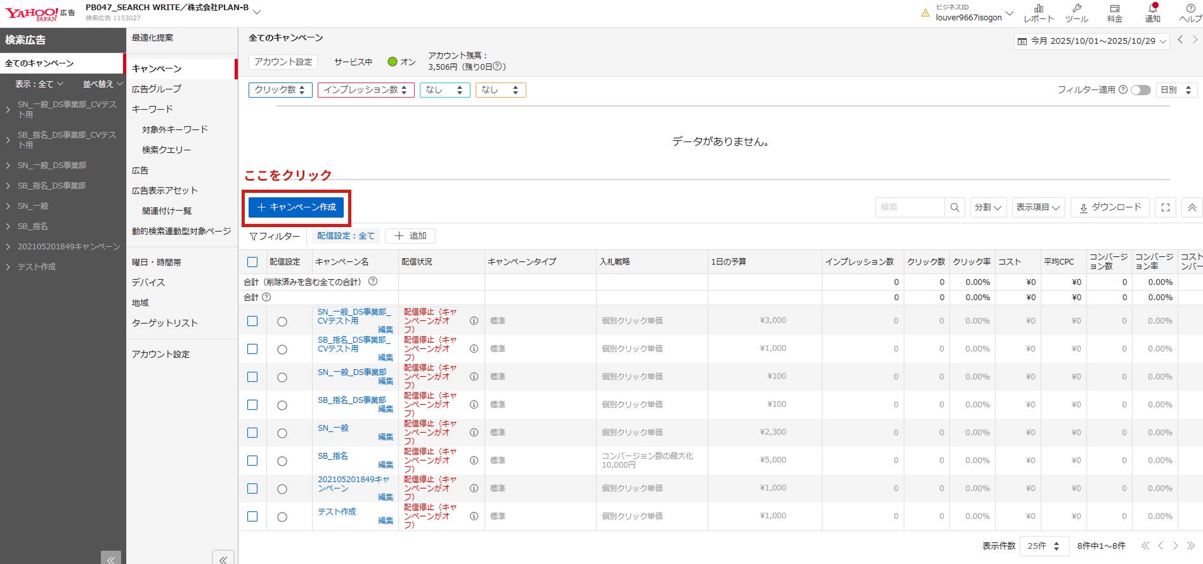Toggle delivery setting circle for SN_一般 row
1203x564 pixels.
tap(282, 433)
